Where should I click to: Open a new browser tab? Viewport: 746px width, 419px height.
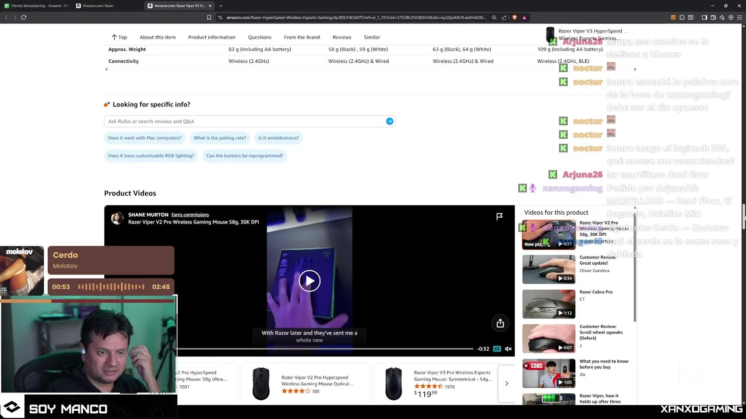tap(220, 6)
